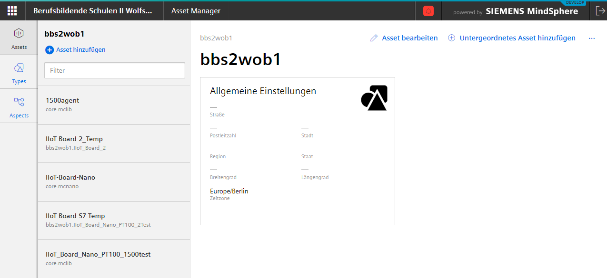Viewport: 607px width, 278px height.
Task: Open the app launcher grid icon
Action: click(x=12, y=11)
